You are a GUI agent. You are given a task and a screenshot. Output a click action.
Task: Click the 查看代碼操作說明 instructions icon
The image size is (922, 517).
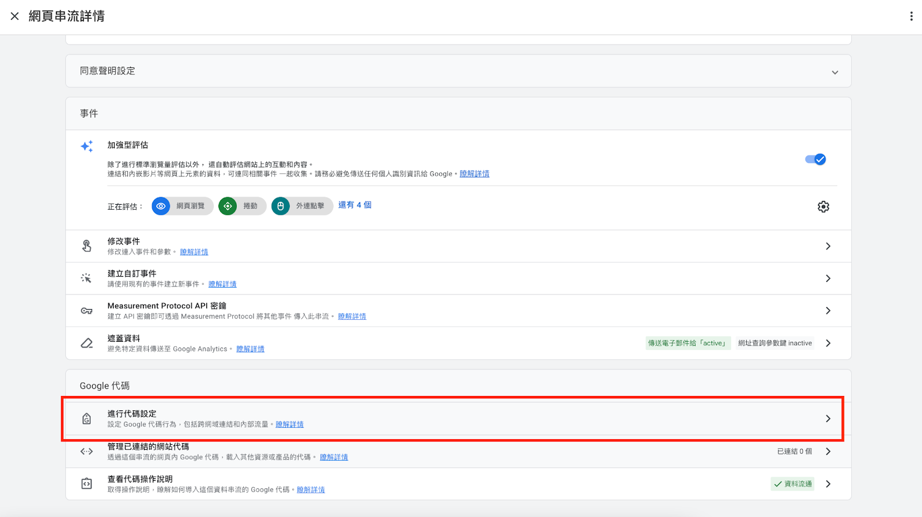tap(86, 484)
